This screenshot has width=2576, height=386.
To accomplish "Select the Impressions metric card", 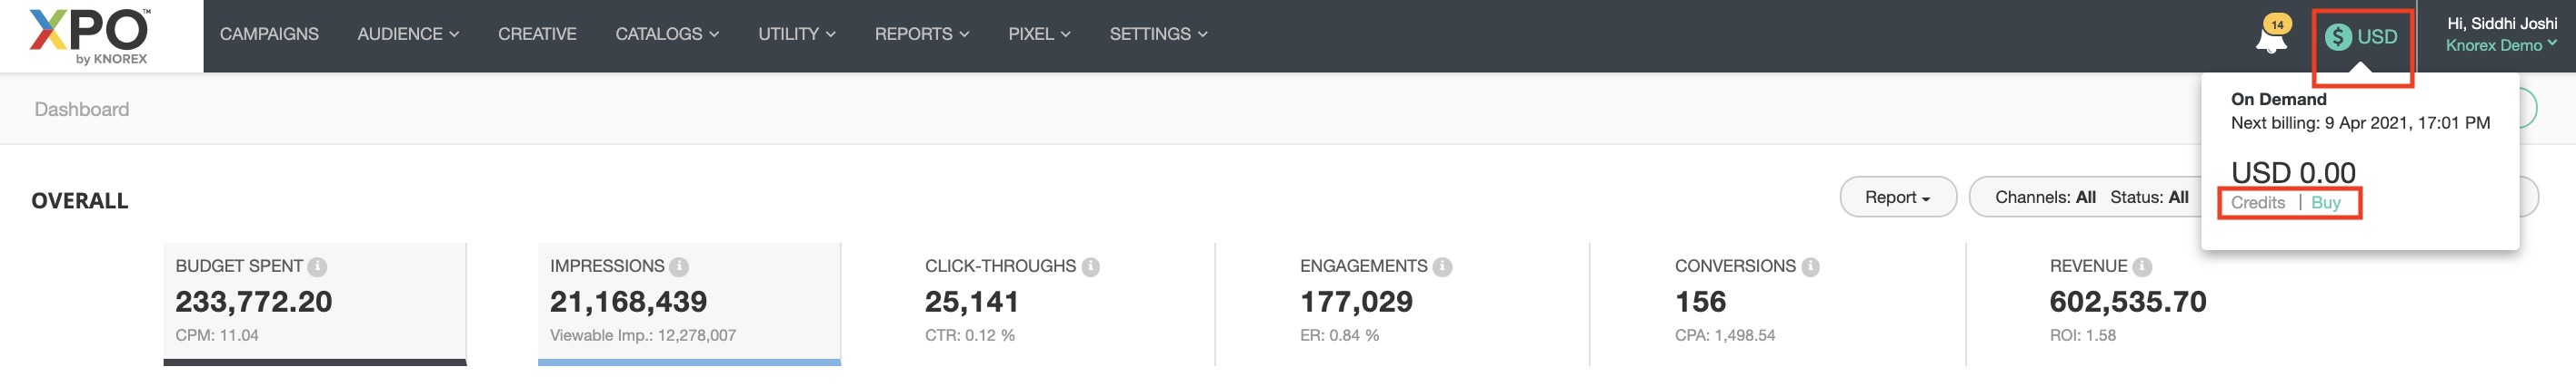I will [x=689, y=303].
